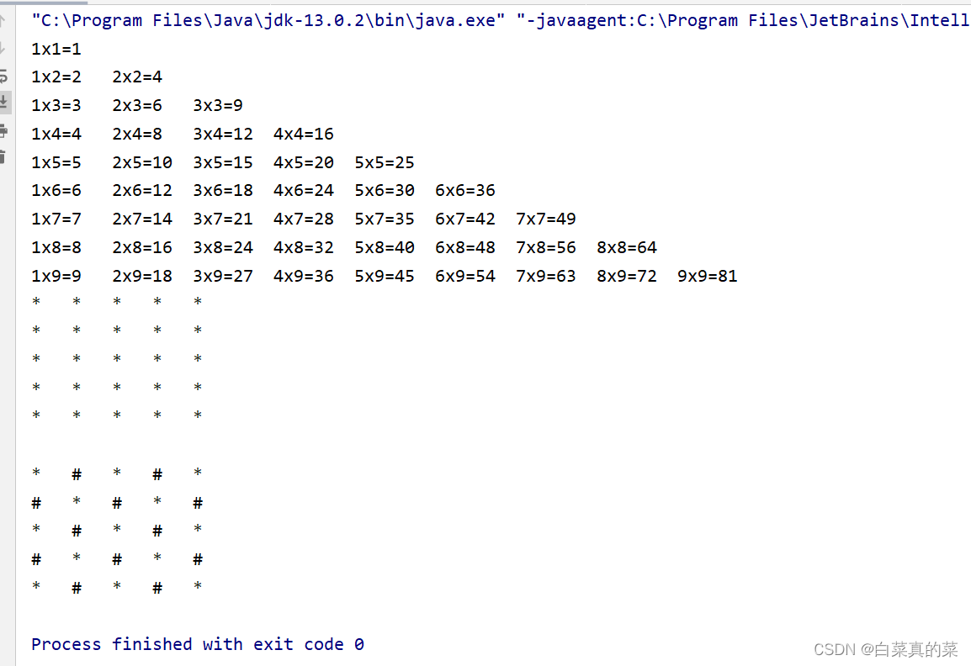Viewport: 971px width, 666px height.
Task: Click an asterisk in the star square pattern
Action: (x=117, y=358)
